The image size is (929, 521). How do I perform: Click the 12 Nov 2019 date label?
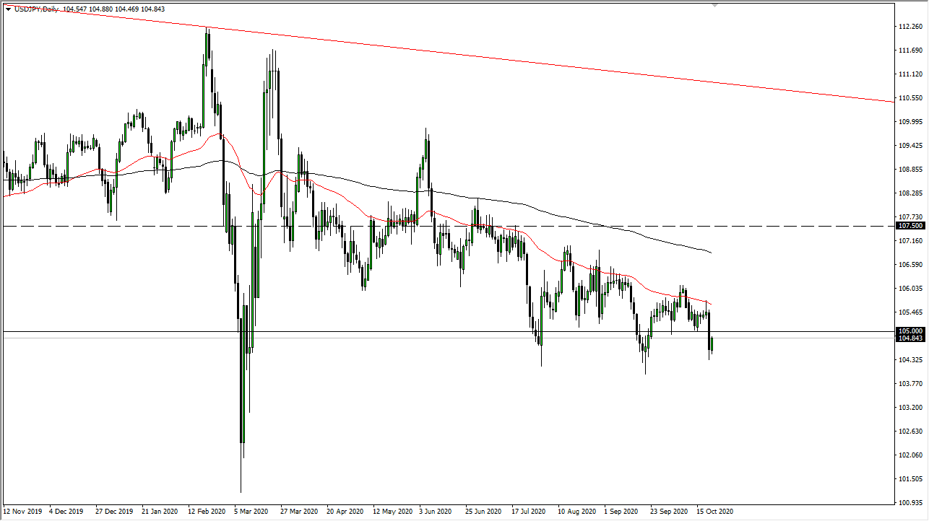click(x=22, y=511)
